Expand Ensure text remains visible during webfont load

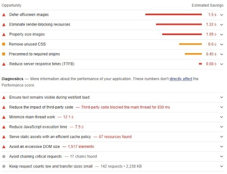click(221, 97)
